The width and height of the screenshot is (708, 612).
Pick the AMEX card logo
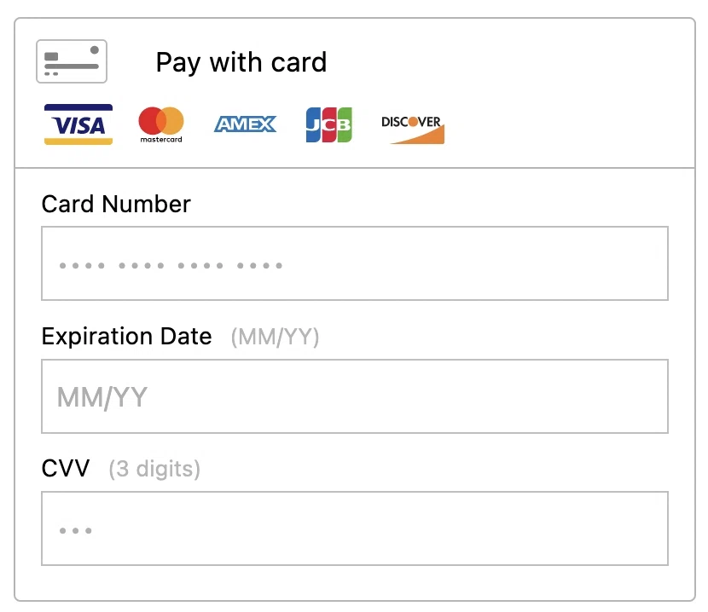coord(245,124)
